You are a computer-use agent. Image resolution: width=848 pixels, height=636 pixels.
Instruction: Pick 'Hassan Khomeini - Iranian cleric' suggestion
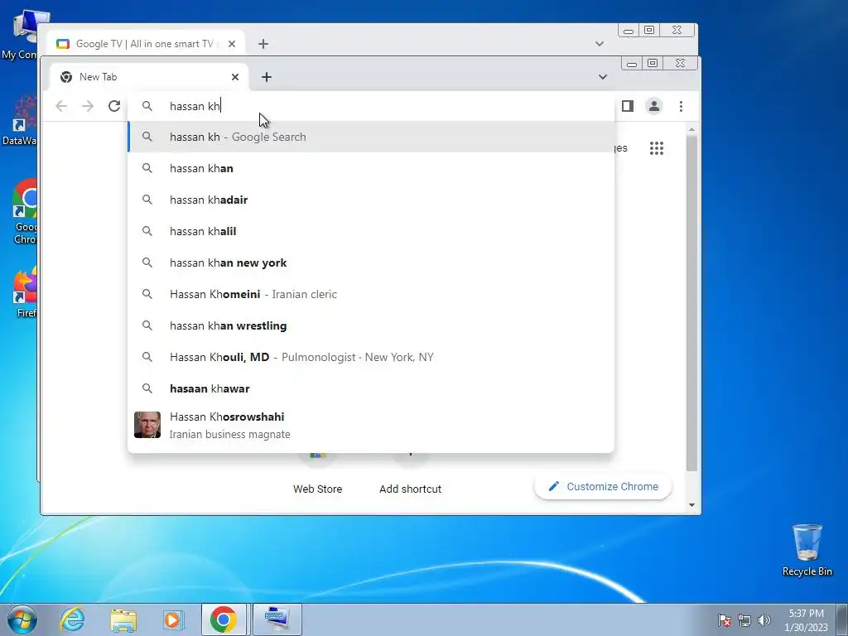point(371,294)
